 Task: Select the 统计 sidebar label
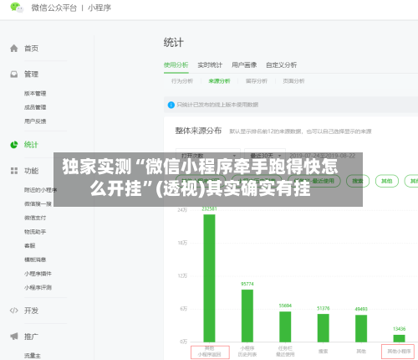[x=31, y=145]
